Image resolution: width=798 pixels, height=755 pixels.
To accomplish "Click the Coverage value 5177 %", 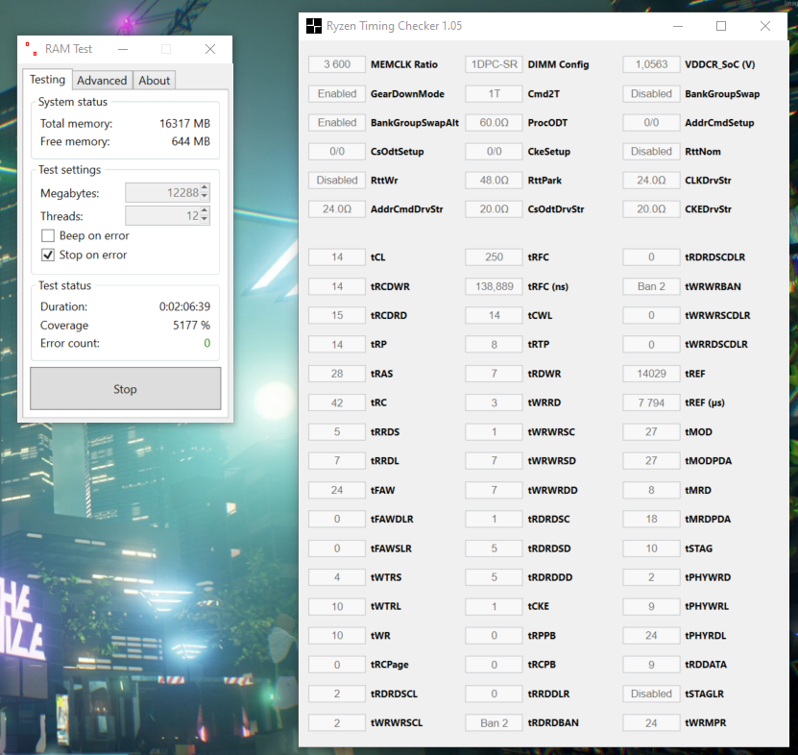I will click(191, 325).
